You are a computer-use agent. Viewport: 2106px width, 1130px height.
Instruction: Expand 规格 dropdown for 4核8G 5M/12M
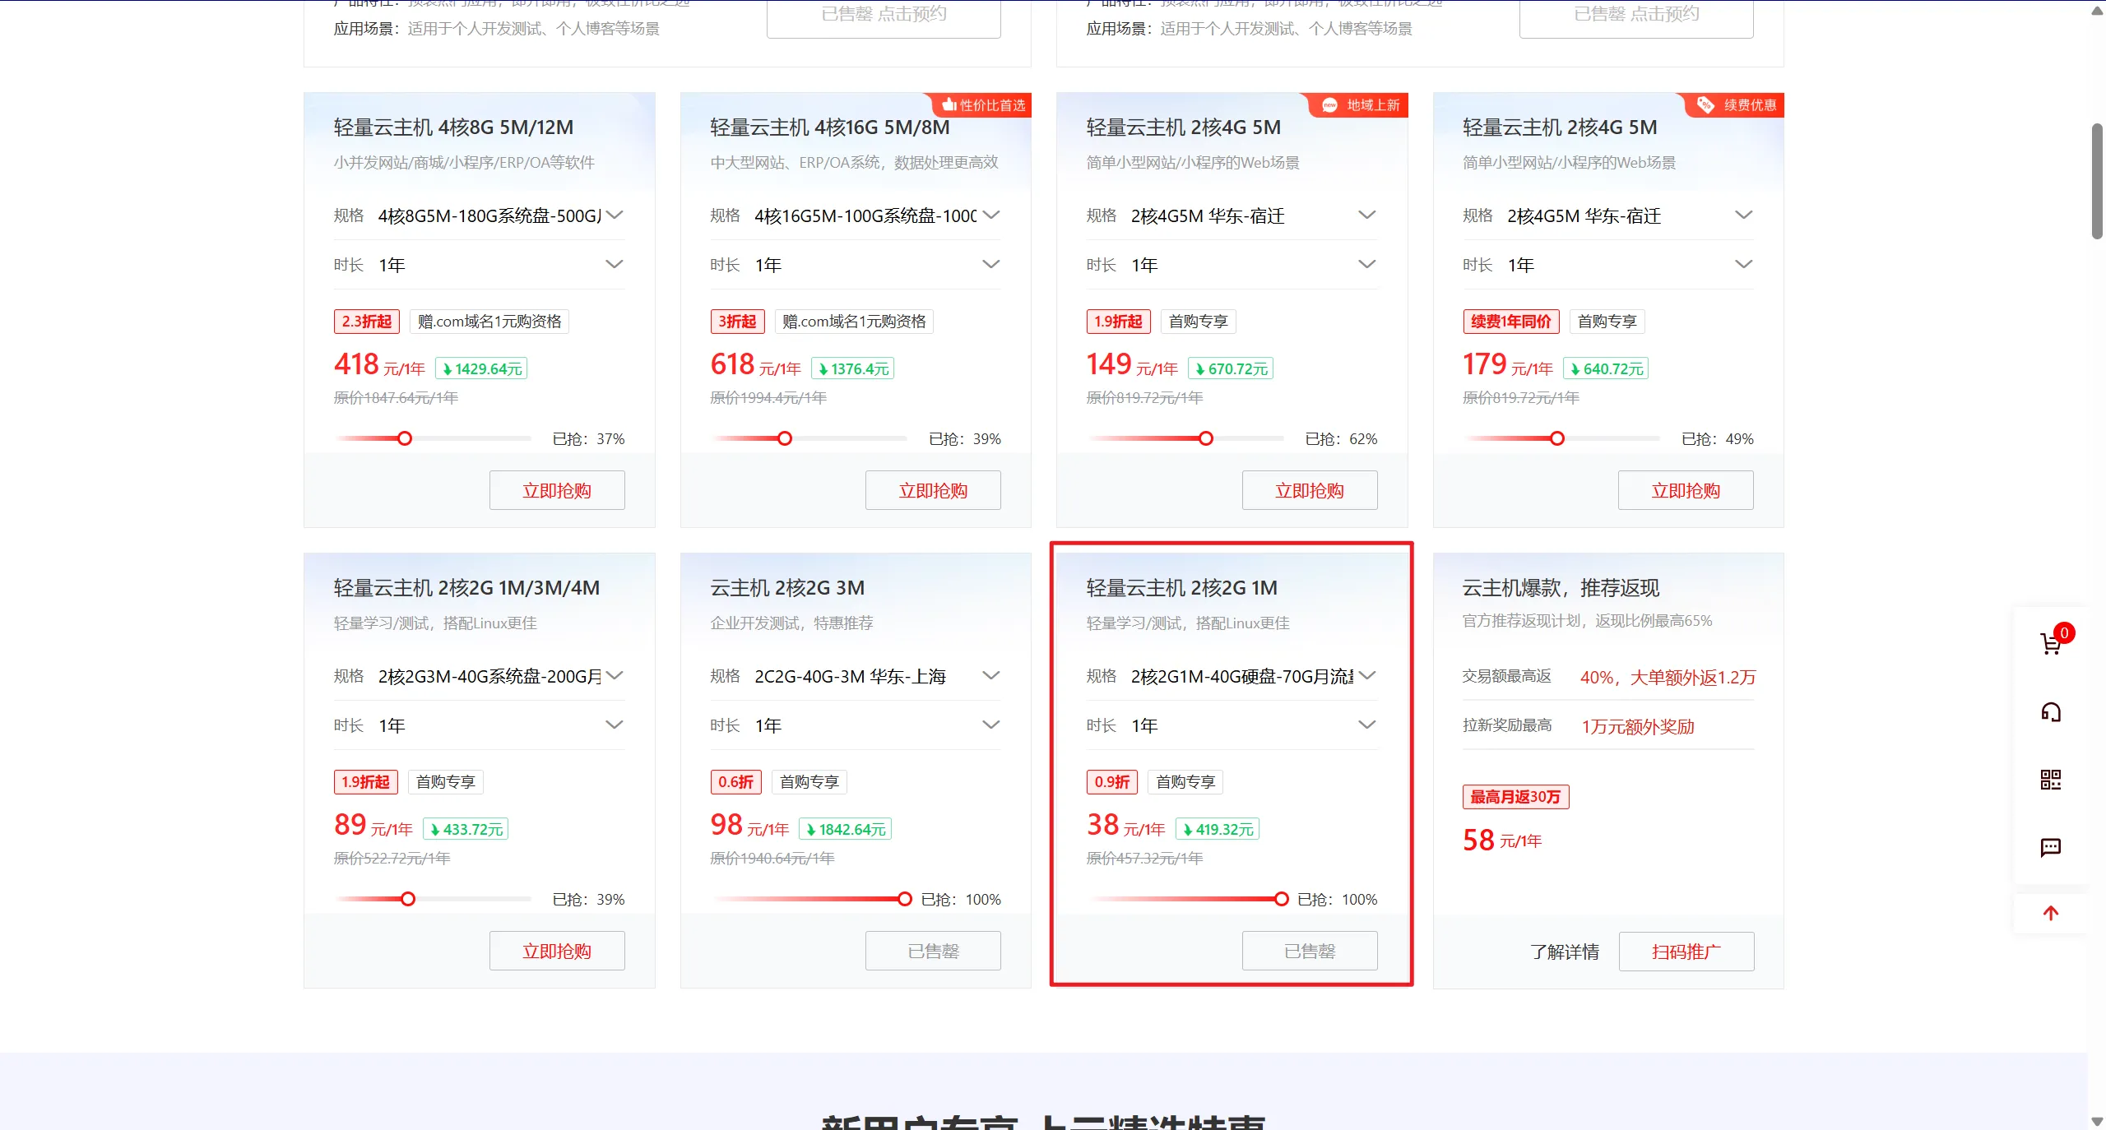[x=614, y=215]
